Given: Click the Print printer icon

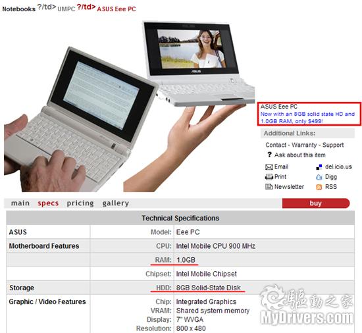Looking at the screenshot, I should point(269,177).
